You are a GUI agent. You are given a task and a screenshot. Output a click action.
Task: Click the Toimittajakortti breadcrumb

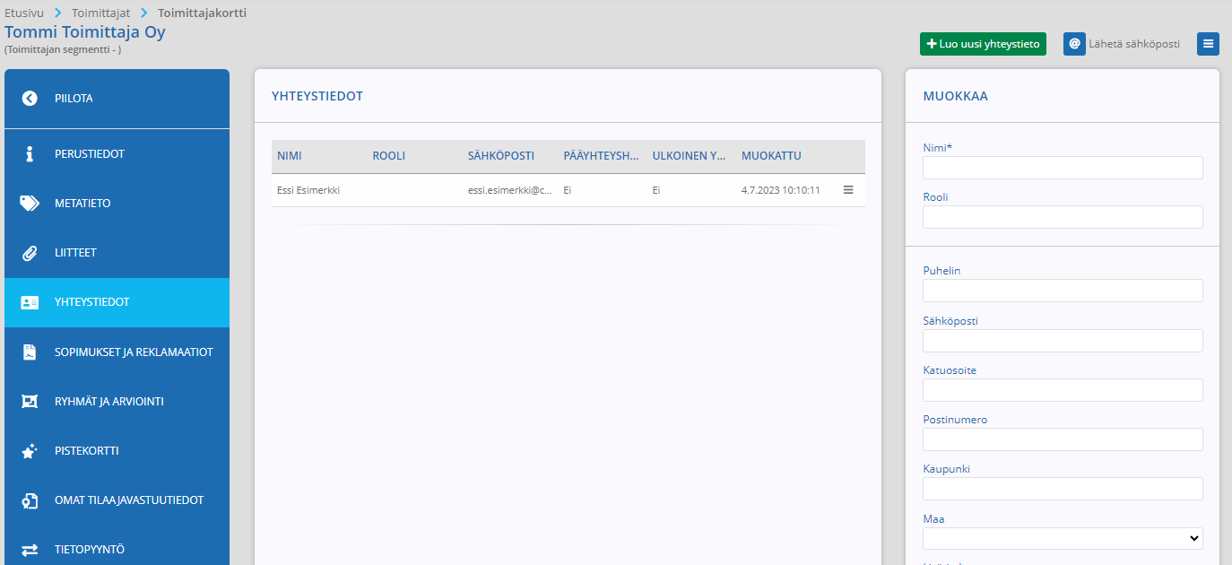point(202,13)
